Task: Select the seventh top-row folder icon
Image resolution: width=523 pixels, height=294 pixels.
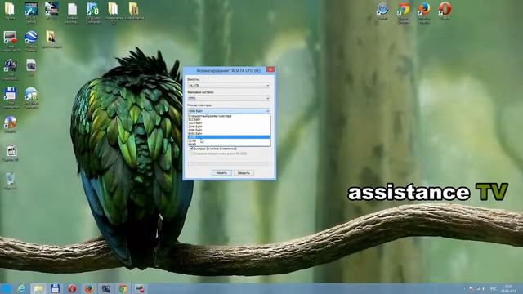Action: [x=134, y=10]
